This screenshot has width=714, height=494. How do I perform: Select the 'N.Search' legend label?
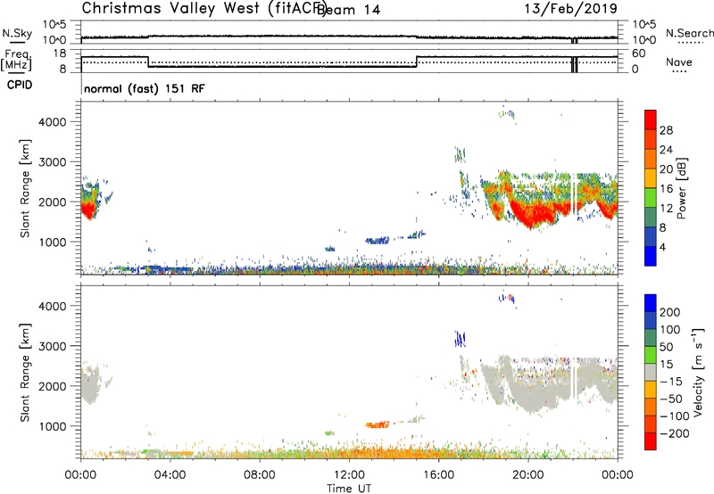[x=689, y=33]
